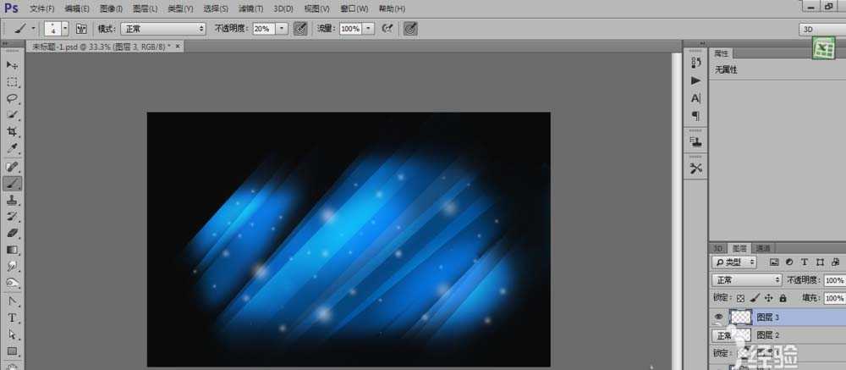The image size is (846, 370).
Task: Click the 图层 3 layer thumbnail
Action: 740,317
